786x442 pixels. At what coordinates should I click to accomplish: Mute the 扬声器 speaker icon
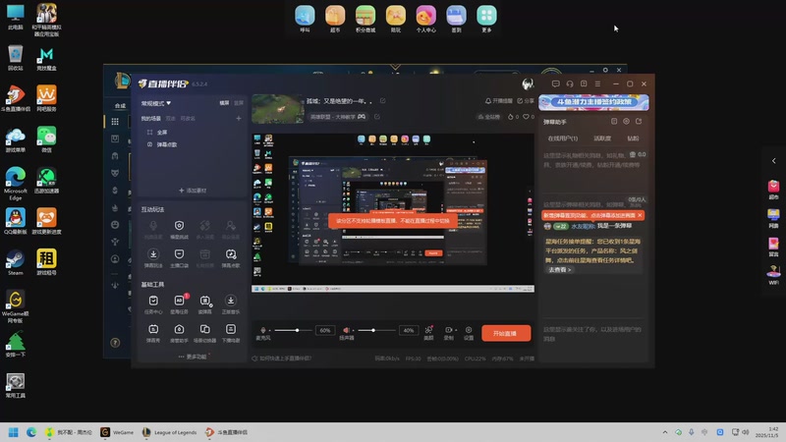(x=346, y=330)
